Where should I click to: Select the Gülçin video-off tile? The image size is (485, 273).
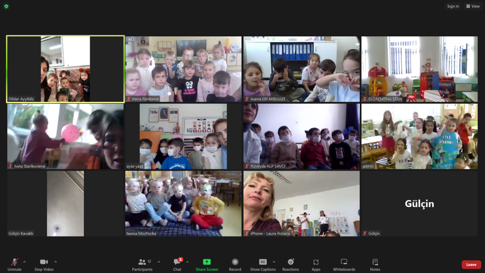coord(420,204)
